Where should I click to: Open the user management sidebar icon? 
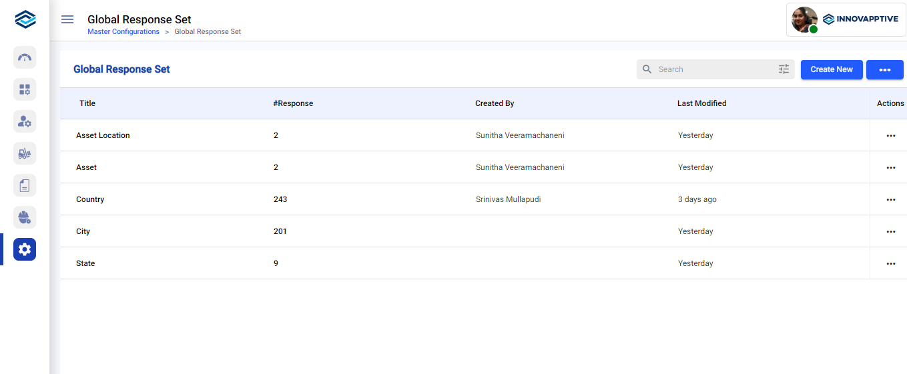tap(25, 121)
